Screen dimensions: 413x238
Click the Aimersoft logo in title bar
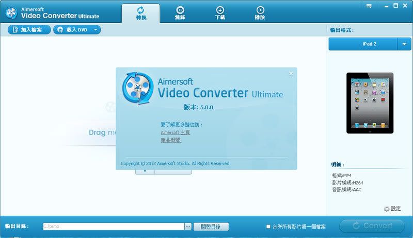(11, 13)
